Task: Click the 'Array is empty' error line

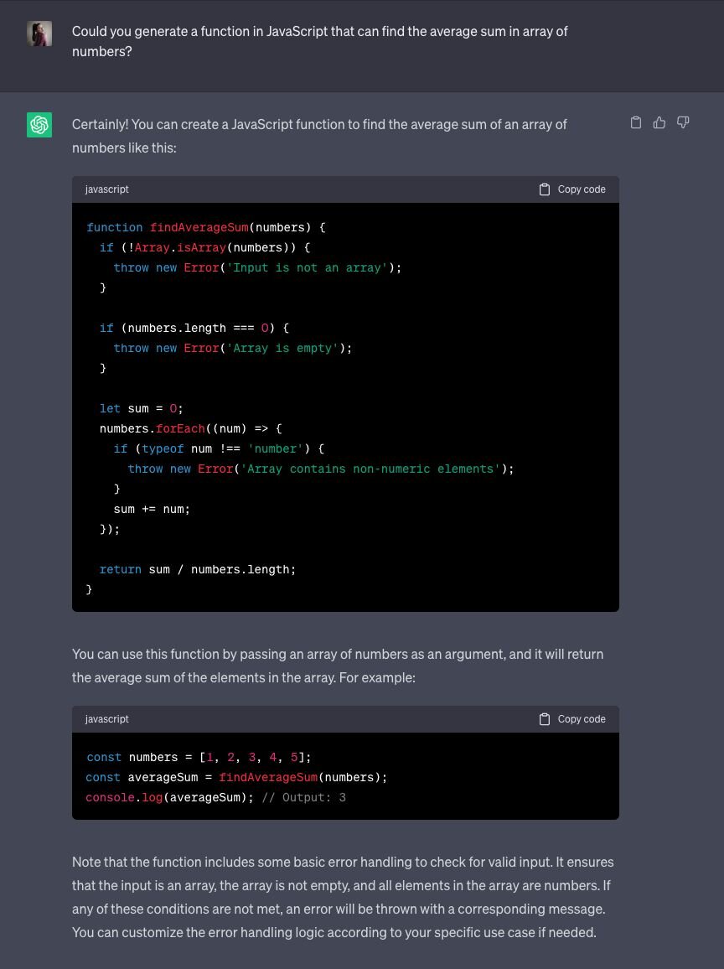Action: coord(232,348)
